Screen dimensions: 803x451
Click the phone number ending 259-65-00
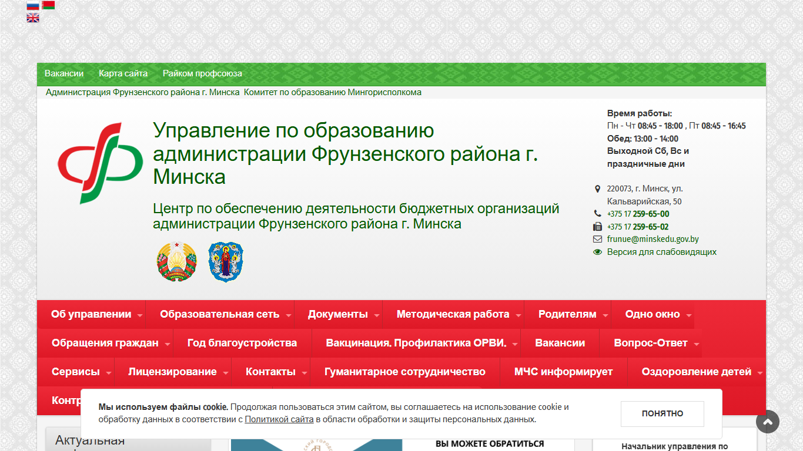[638, 214]
